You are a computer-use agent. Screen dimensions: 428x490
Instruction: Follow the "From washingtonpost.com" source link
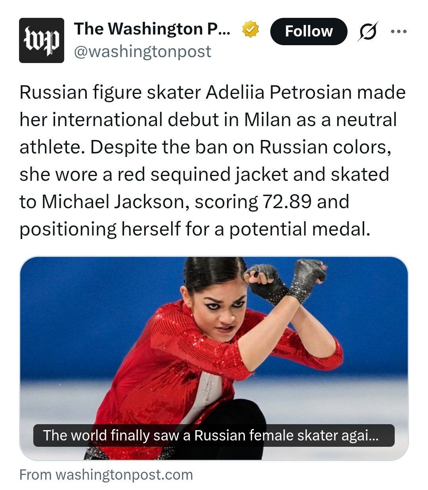click(x=106, y=475)
